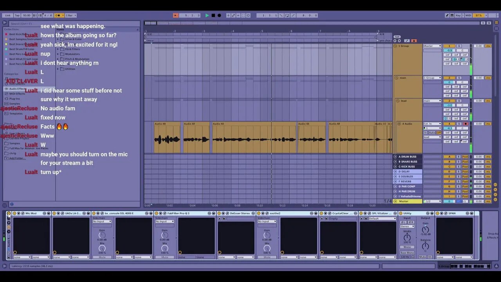Click the MIDI map mode button
The width and height of the screenshot is (501, 282).
coord(468,15)
